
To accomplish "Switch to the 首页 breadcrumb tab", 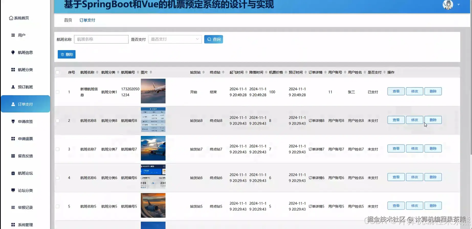I will pos(68,20).
